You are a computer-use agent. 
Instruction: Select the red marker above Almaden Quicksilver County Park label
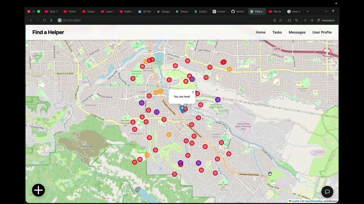pos(174,174)
